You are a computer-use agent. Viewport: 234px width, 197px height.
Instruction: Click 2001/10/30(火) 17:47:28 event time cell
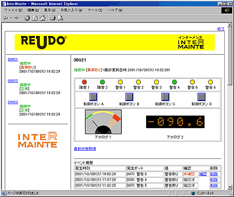pos(100,180)
